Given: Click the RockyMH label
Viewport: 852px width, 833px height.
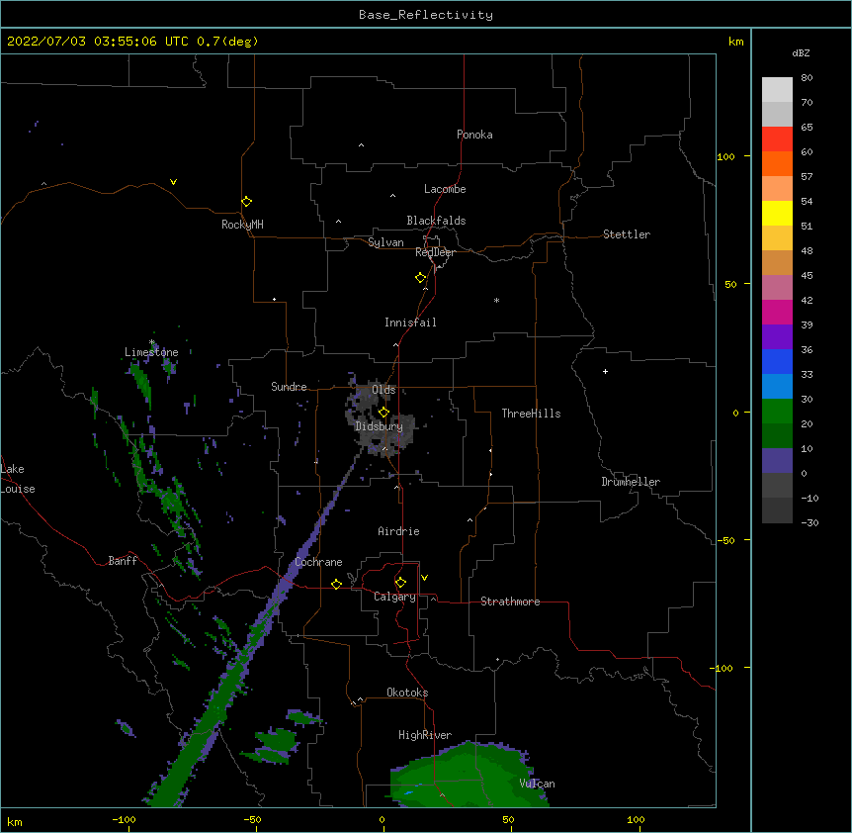Looking at the screenshot, I should click(x=242, y=225).
